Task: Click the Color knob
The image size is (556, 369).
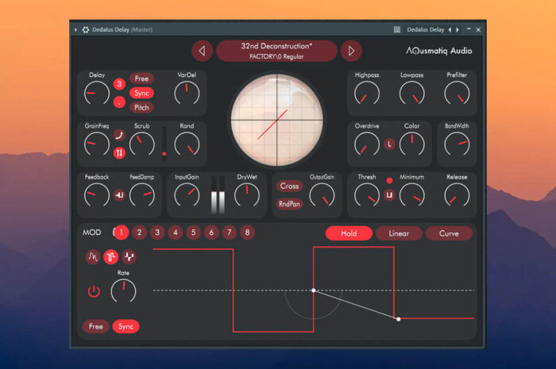Action: click(411, 144)
